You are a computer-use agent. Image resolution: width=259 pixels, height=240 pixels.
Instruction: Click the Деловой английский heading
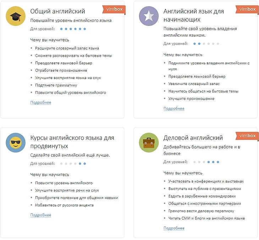[193, 138]
